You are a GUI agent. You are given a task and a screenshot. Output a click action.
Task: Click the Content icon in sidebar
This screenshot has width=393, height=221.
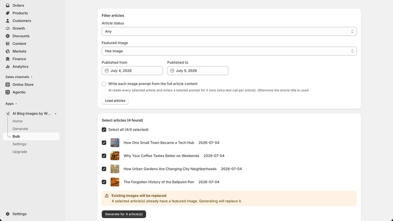click(x=7, y=44)
